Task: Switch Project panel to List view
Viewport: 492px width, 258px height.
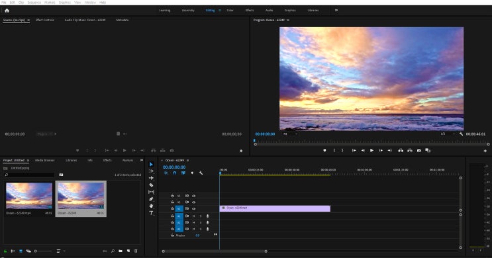Action: coord(13,251)
